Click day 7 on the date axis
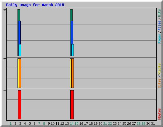163x127 pixels. [39, 124]
